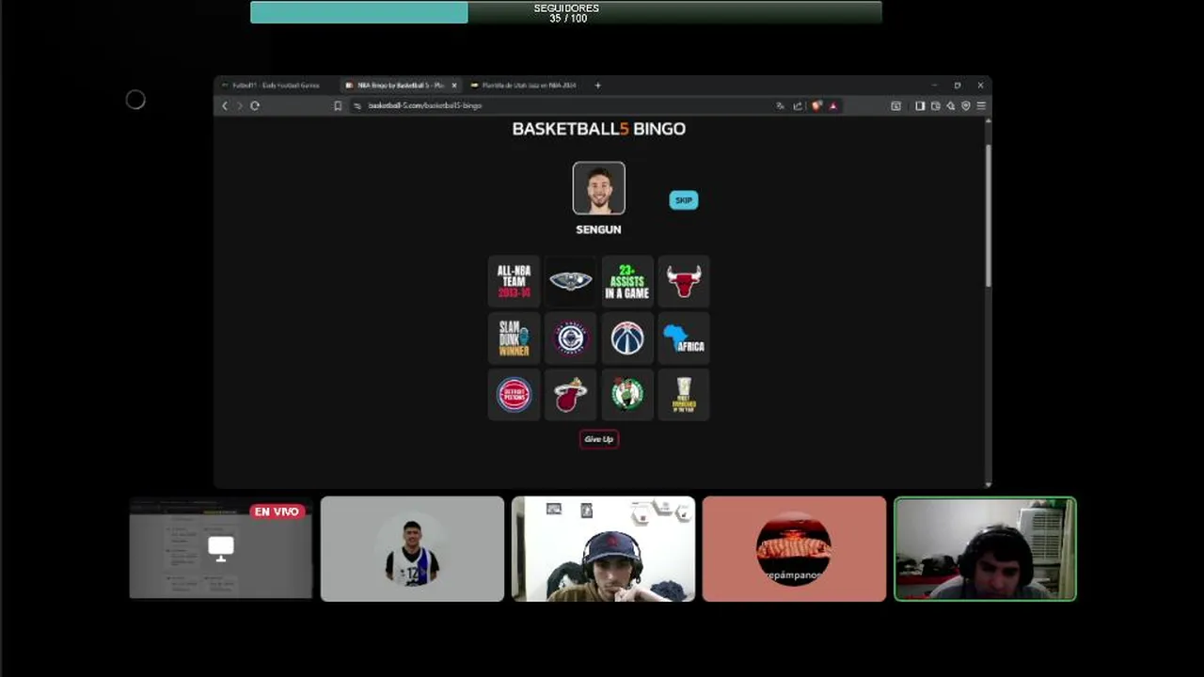Click the browser address bar URL
The image size is (1204, 677).
[424, 106]
